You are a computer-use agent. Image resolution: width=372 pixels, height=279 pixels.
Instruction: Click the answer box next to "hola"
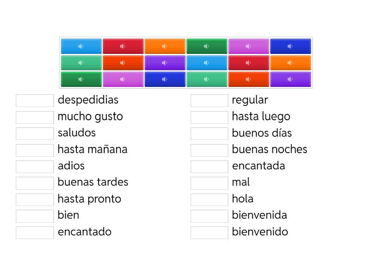209,199
